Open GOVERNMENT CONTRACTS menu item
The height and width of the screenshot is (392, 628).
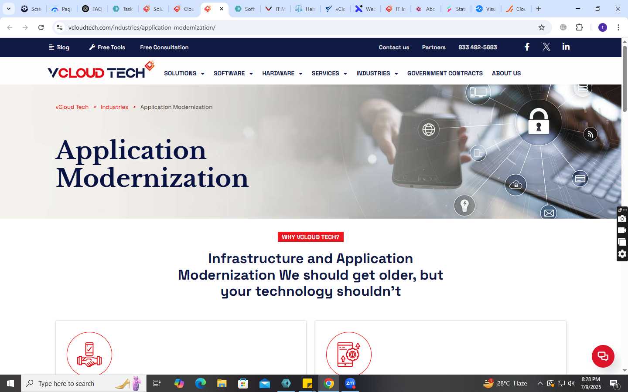click(445, 73)
